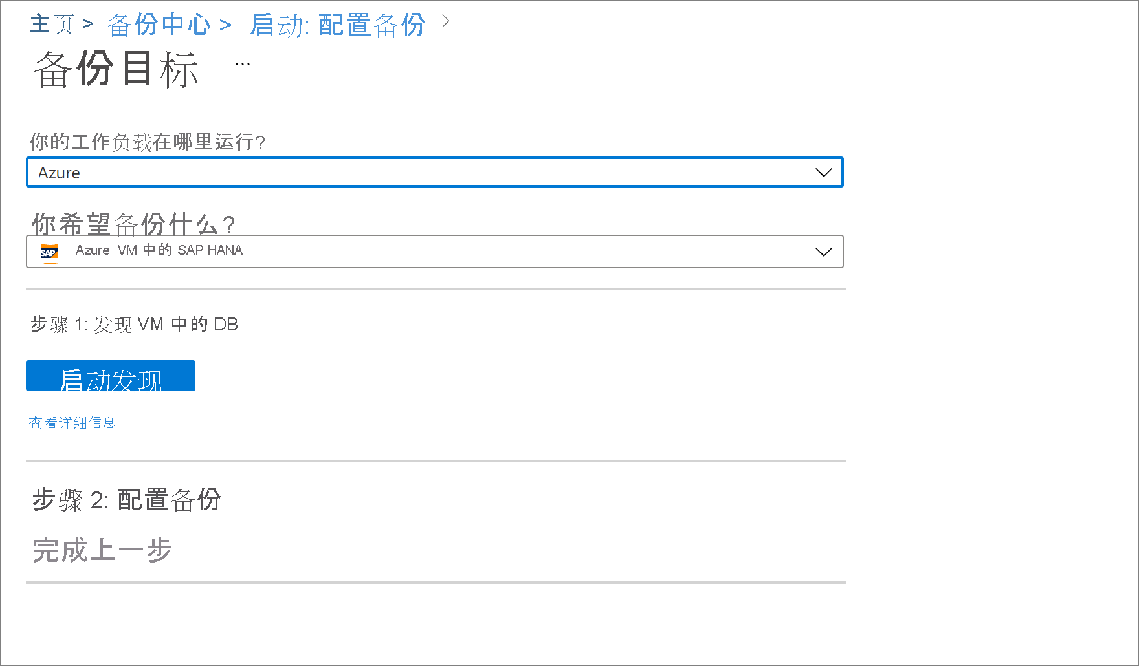Click the chevron on the Azure dropdown
Screen dimensions: 1139x666
(x=823, y=172)
